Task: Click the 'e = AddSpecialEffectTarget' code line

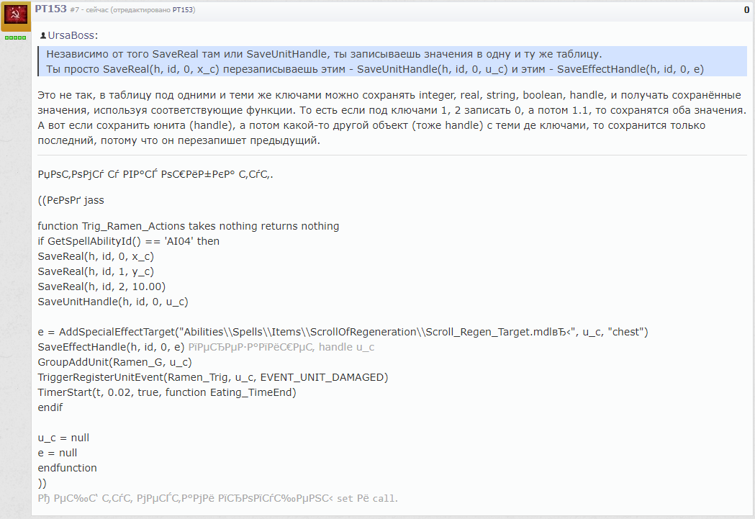Action: pyautogui.click(x=343, y=332)
